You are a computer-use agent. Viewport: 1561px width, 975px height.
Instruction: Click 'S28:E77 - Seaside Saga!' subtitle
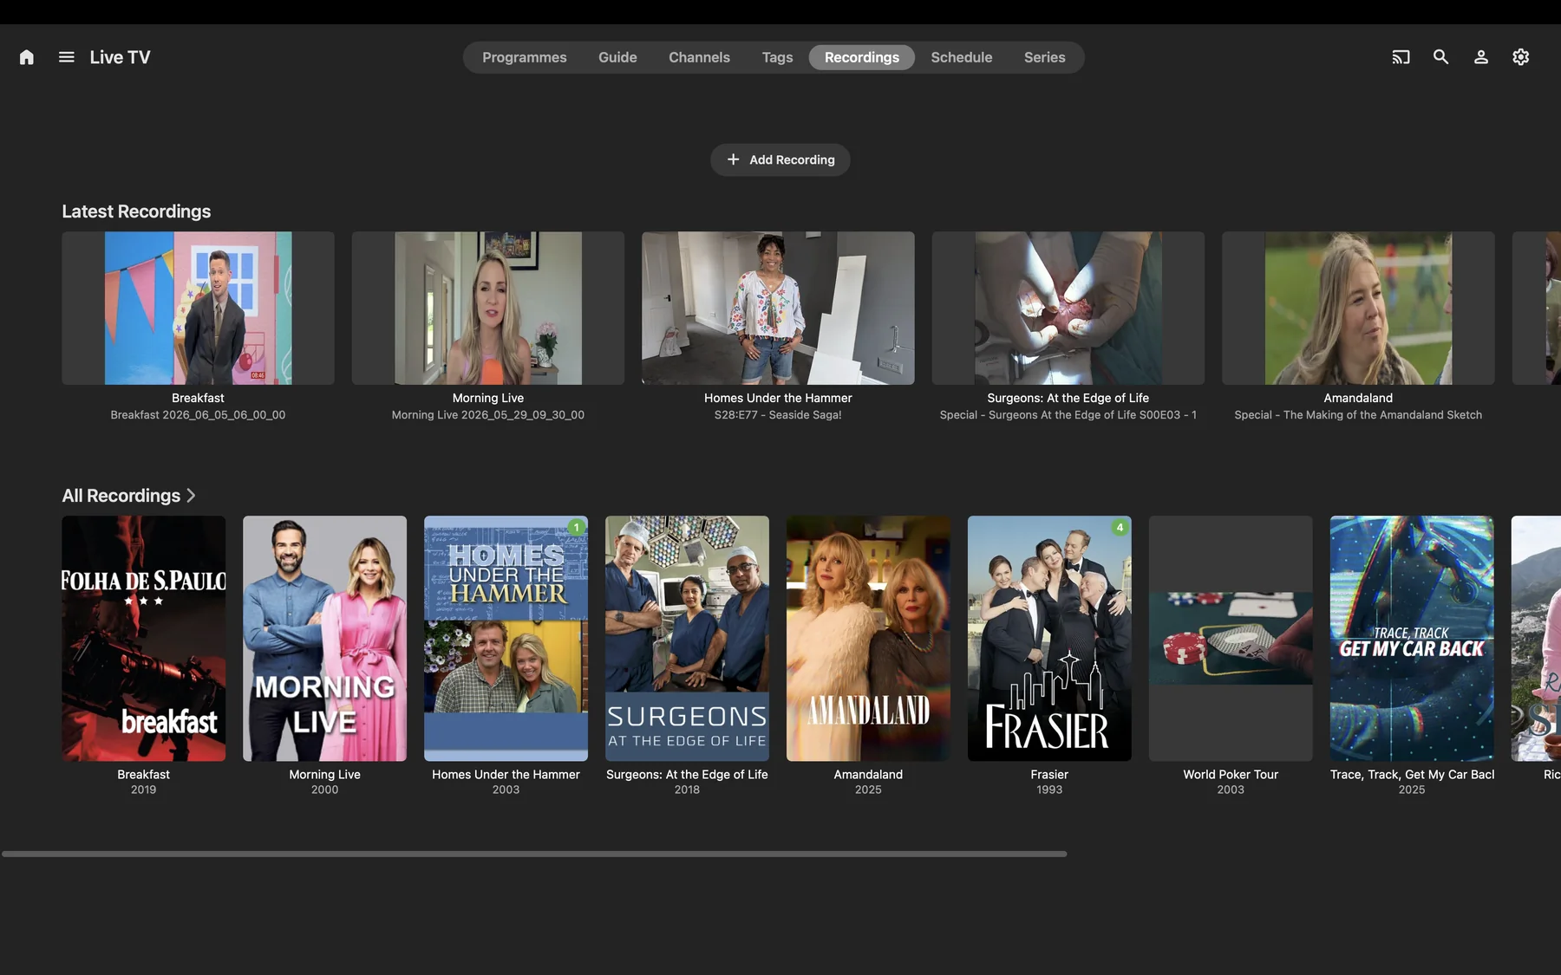click(778, 415)
